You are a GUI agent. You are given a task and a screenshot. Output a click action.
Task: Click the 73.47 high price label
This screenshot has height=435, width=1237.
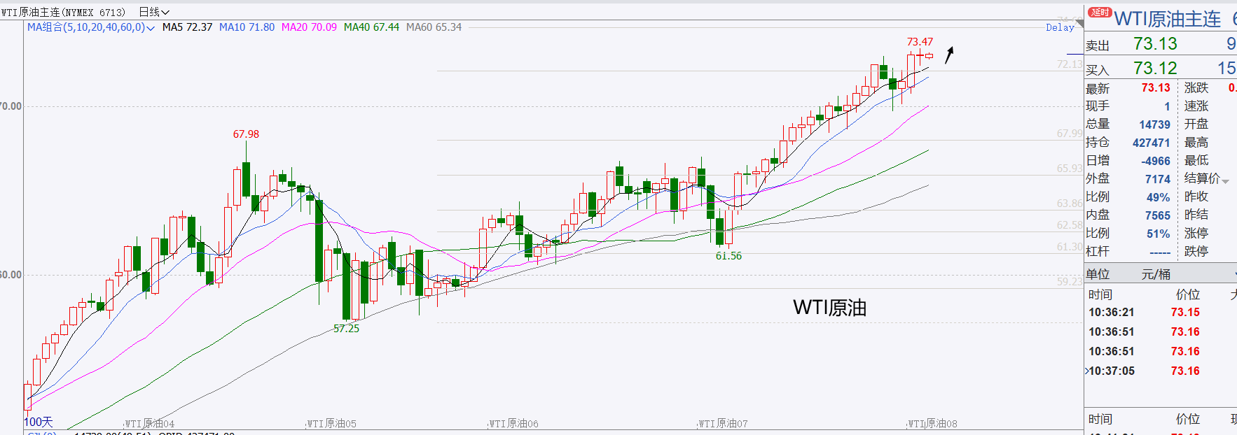click(x=920, y=42)
